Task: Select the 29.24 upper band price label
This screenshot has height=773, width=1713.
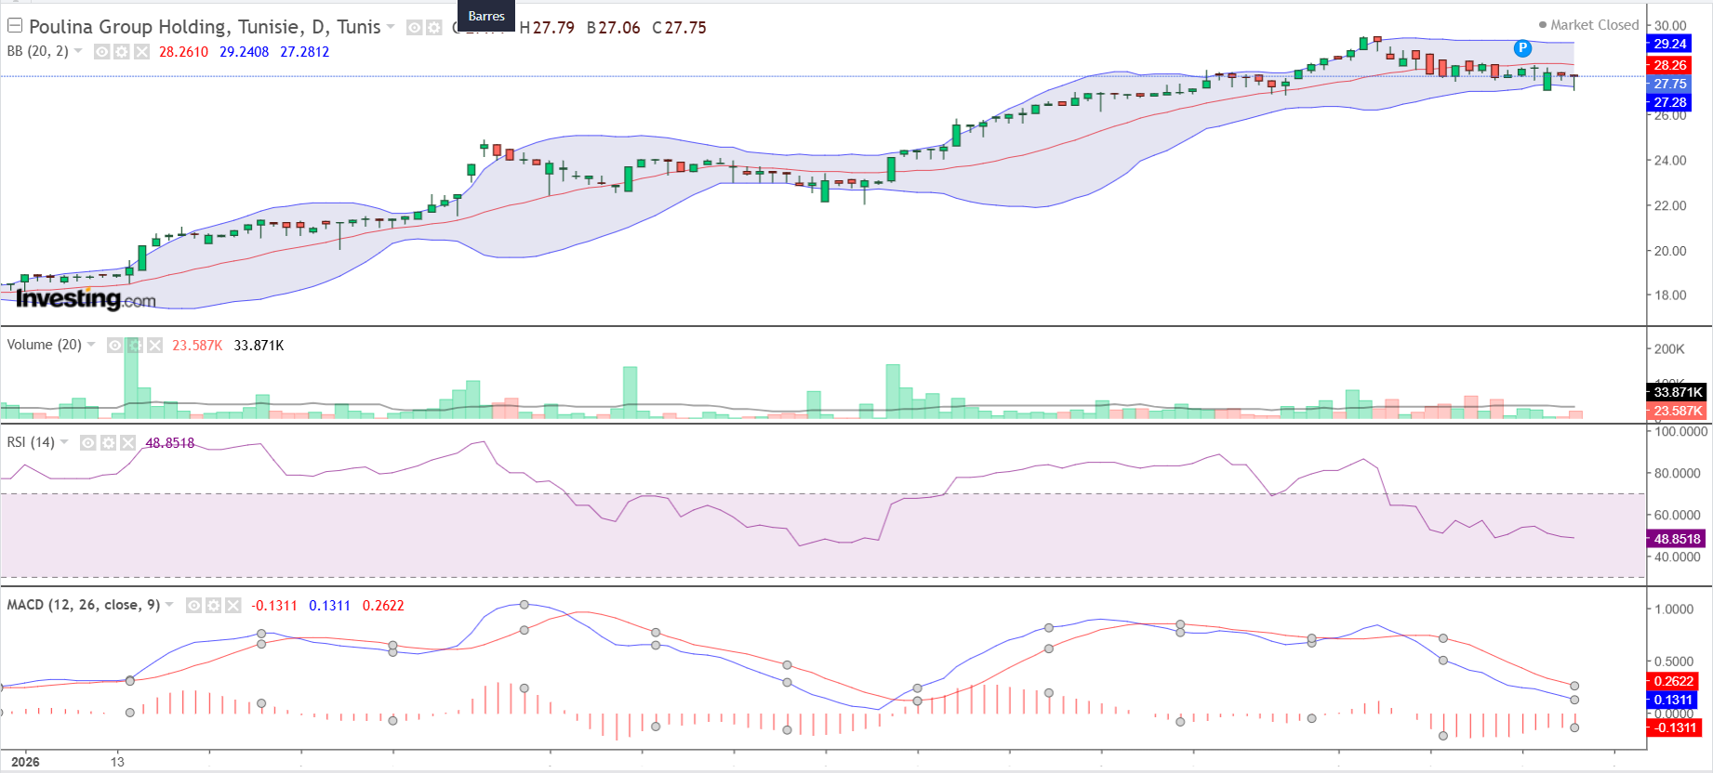Action: [x=1670, y=44]
